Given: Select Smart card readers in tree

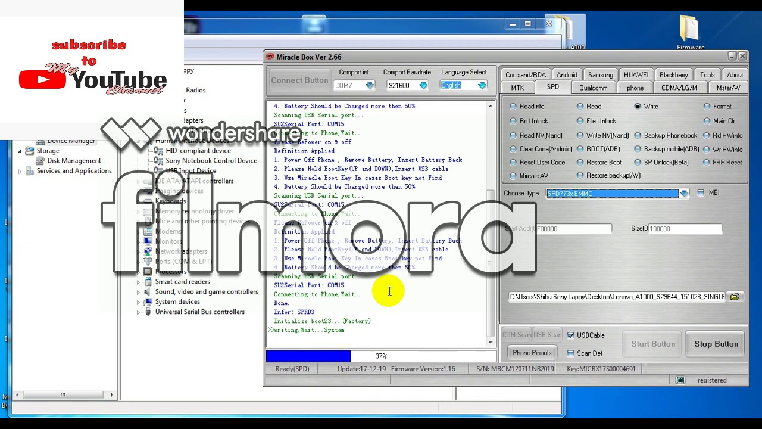Looking at the screenshot, I should (182, 282).
